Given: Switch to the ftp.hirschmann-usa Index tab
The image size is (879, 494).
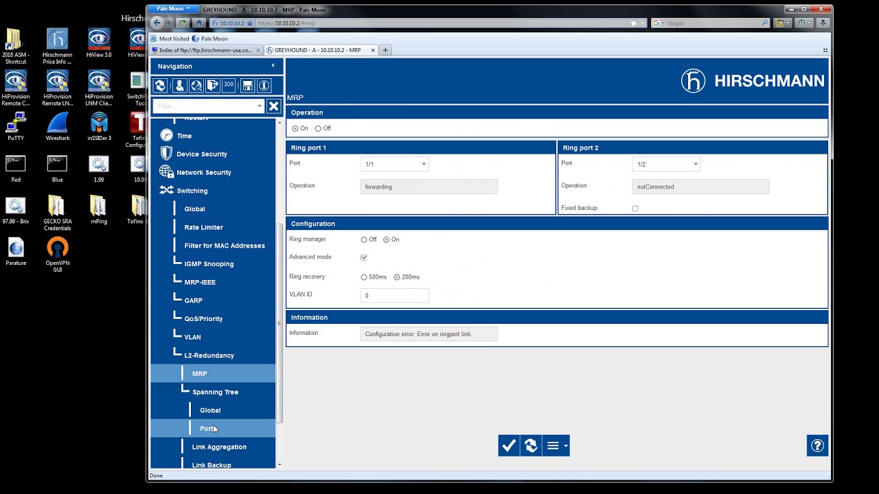Looking at the screenshot, I should tap(206, 50).
